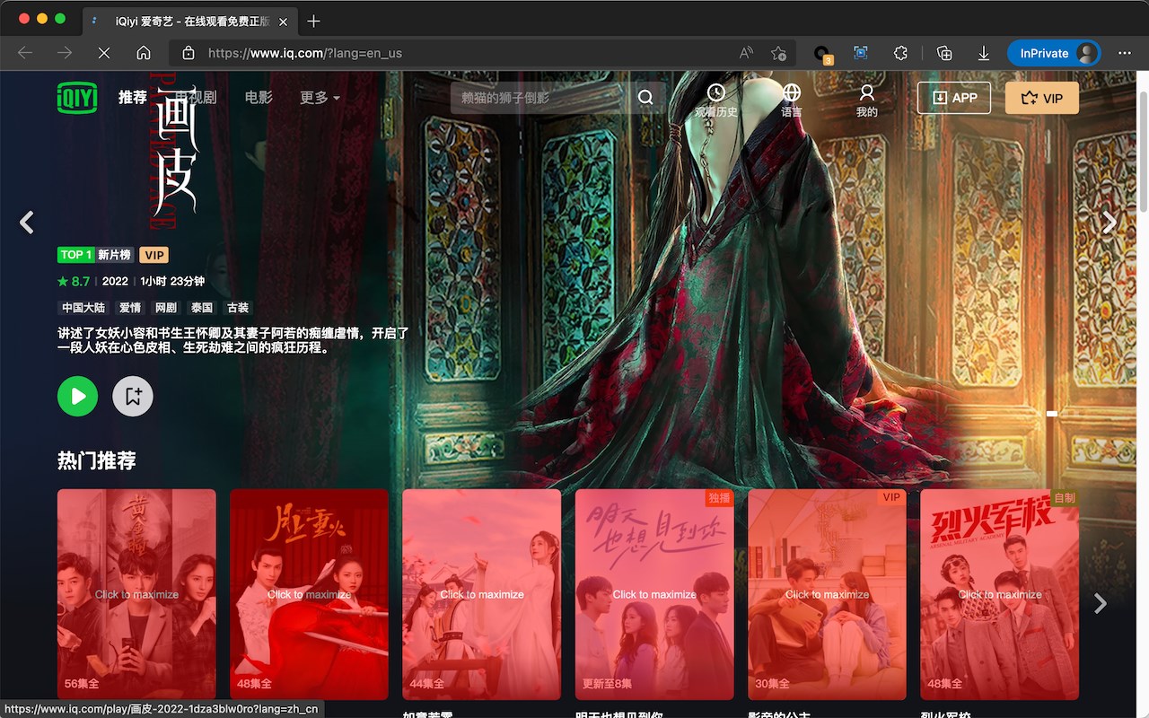Image resolution: width=1149 pixels, height=718 pixels.
Task: Advance to the next banner slide
Action: [1110, 222]
